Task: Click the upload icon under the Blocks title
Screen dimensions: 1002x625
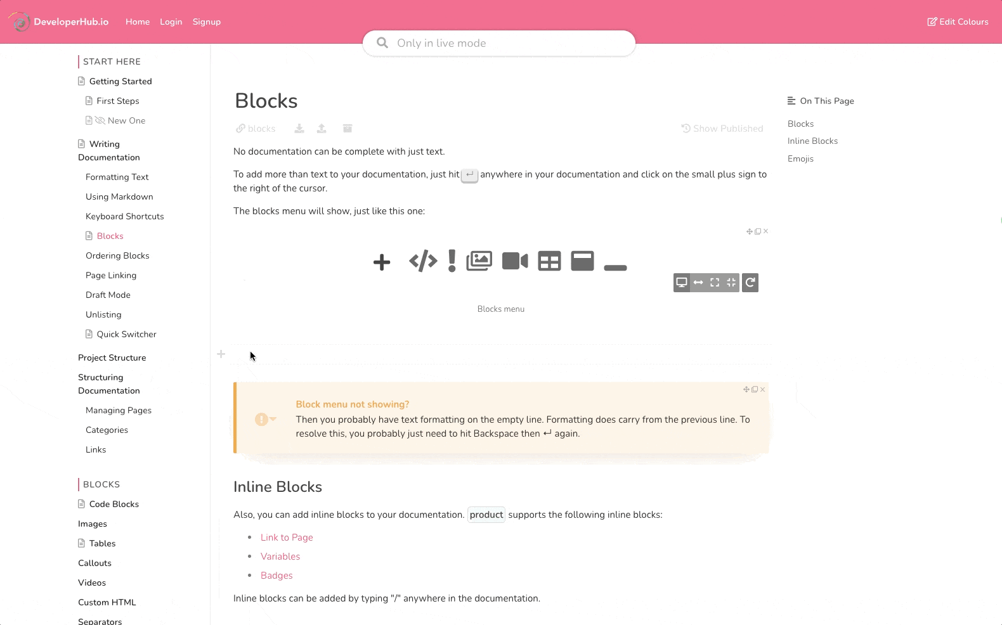Action: click(322, 129)
